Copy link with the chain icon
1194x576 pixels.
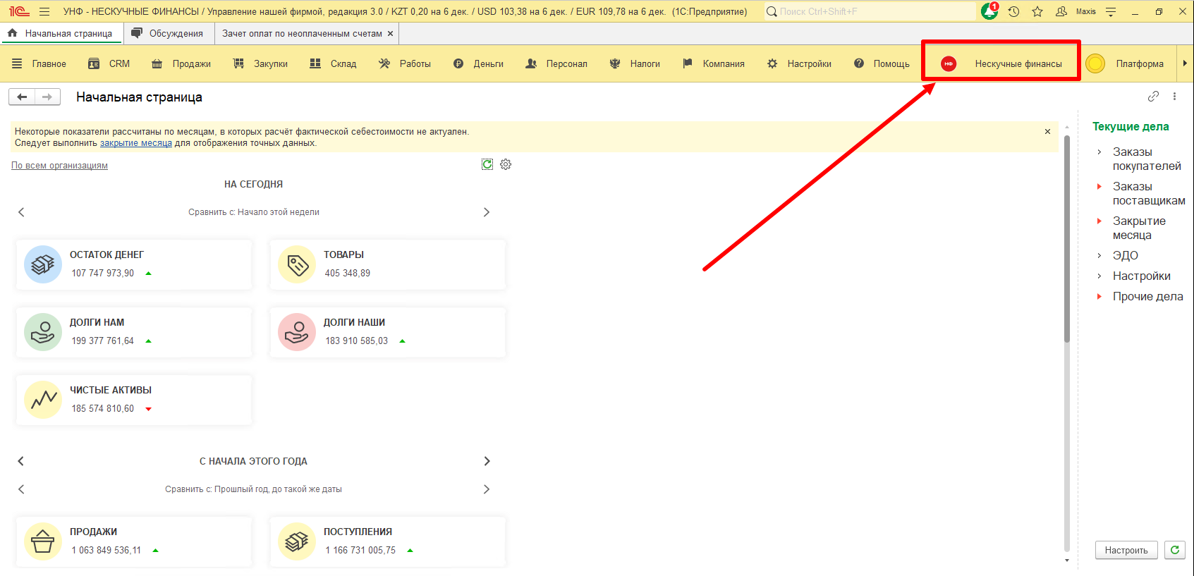[1153, 96]
